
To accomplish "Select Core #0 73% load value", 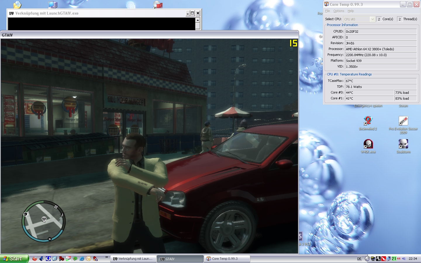I will 406,93.
